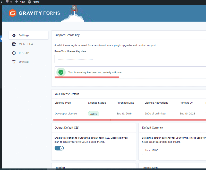Click the Active license status badge
Viewport: 206px width, 170px height.
[93, 114]
